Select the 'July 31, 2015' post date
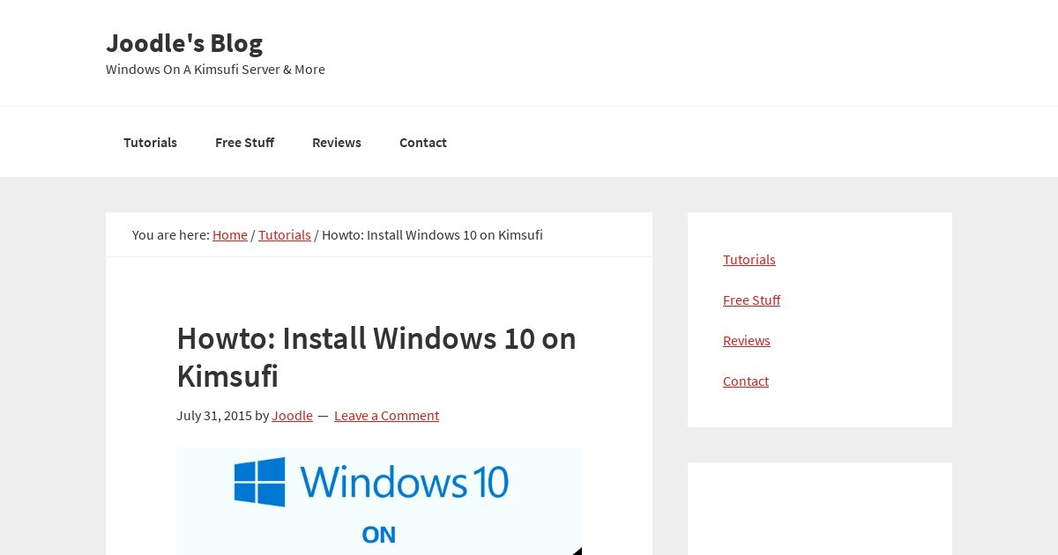This screenshot has width=1058, height=555. tap(214, 415)
